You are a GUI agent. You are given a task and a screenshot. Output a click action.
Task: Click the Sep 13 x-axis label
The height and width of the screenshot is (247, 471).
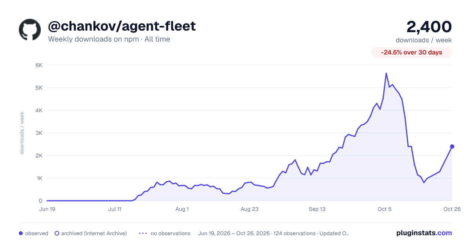317,209
